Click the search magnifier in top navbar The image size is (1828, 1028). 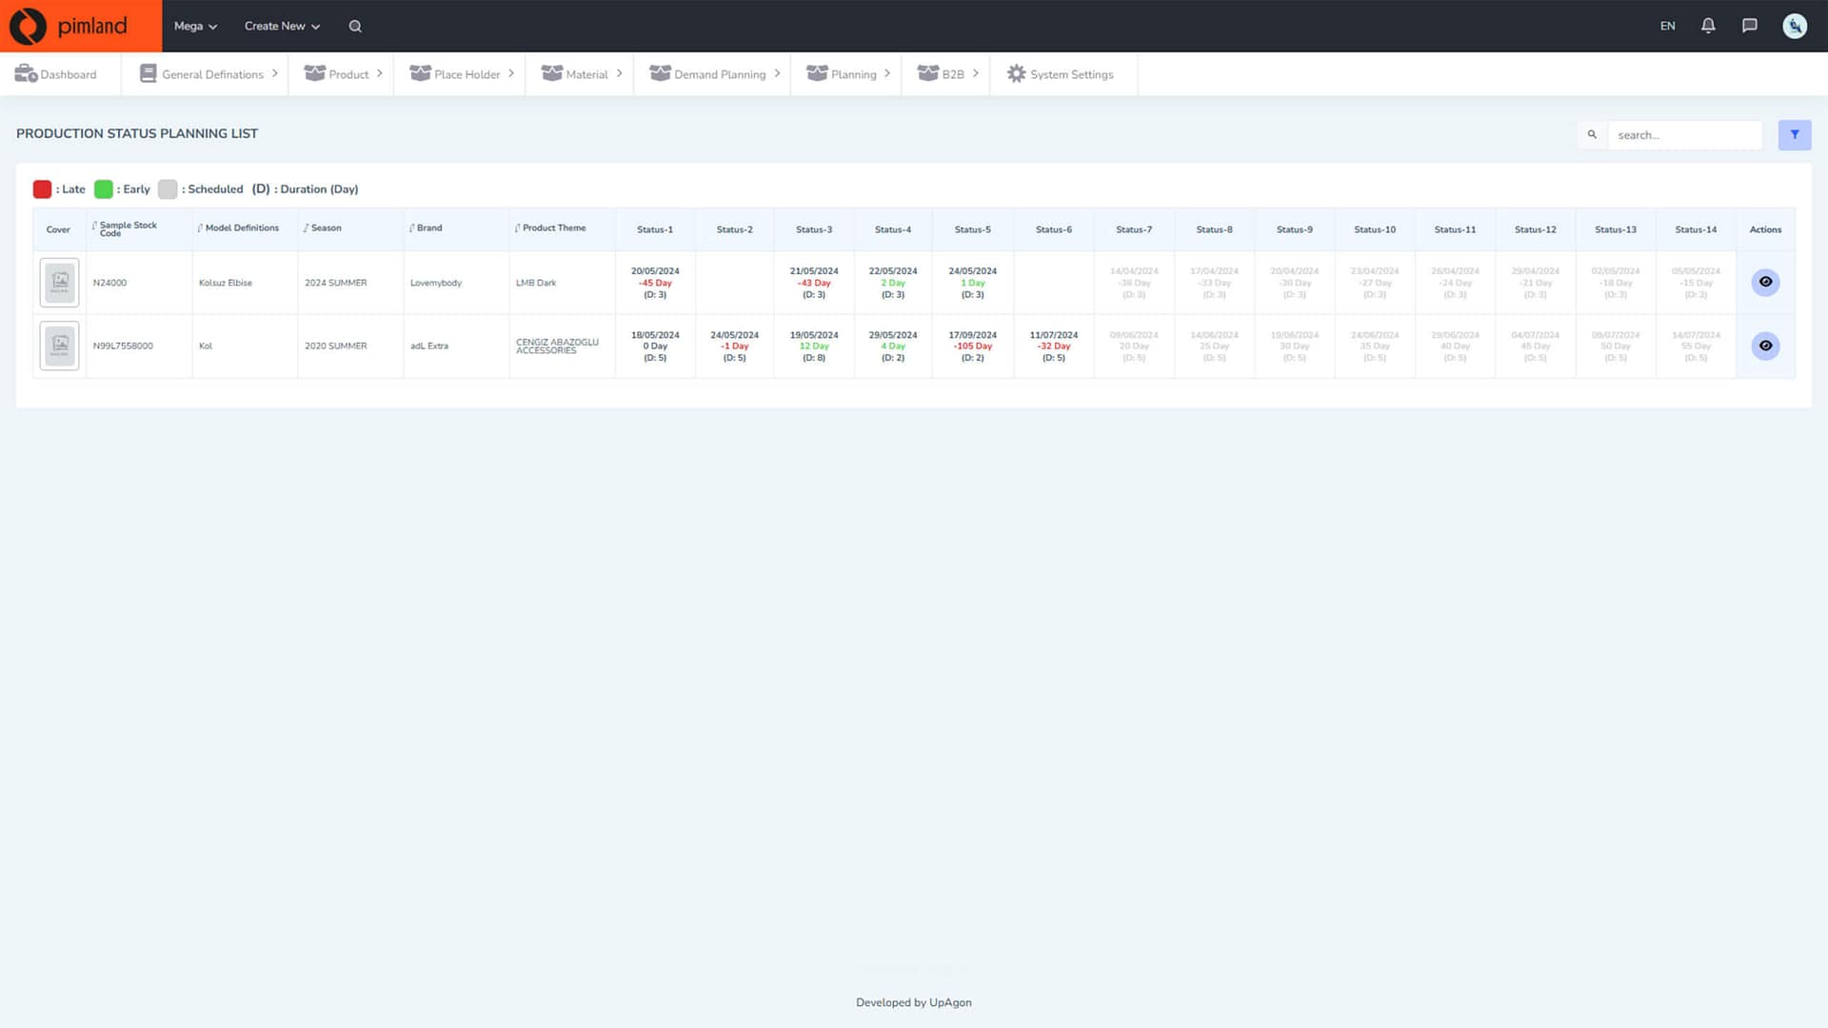[x=354, y=26]
